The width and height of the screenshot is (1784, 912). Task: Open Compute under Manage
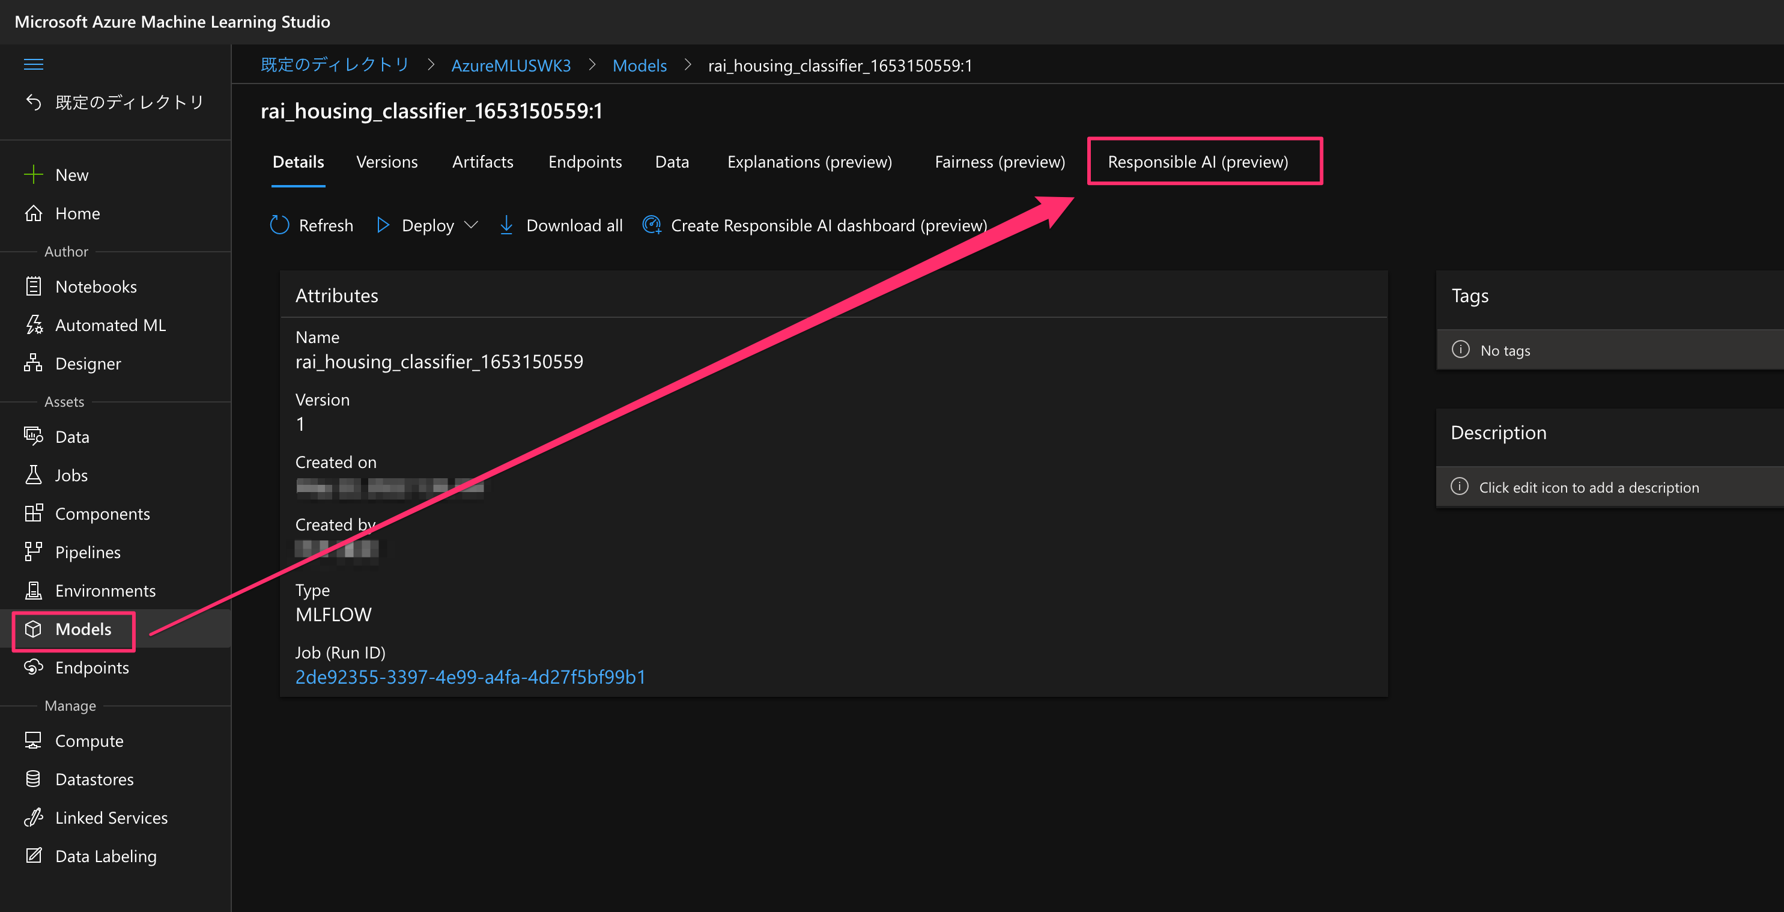89,740
